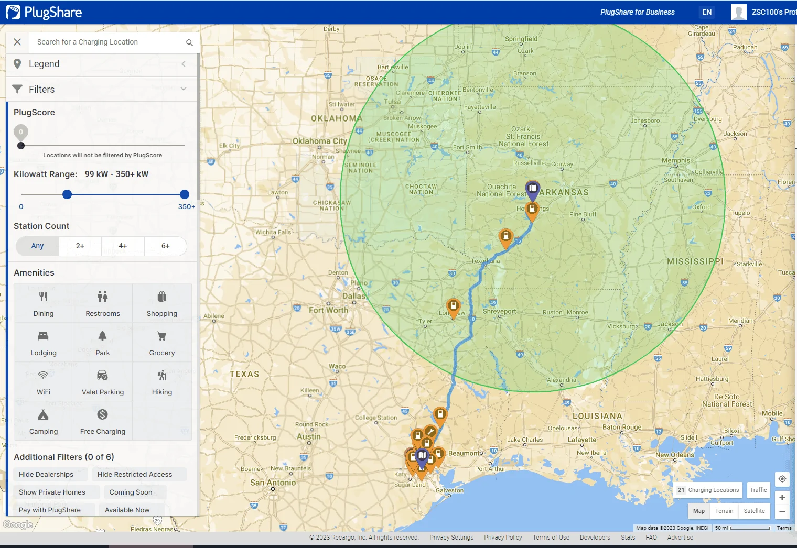Viewport: 797px width, 548px height.
Task: Click the PlugScore slider handle
Action: coord(21,146)
